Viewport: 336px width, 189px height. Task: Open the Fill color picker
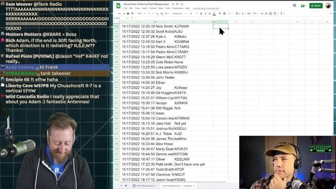tap(220, 14)
